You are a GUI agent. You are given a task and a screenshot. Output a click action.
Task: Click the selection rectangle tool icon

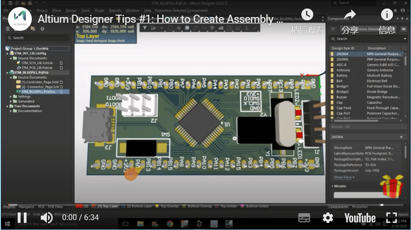(170, 28)
